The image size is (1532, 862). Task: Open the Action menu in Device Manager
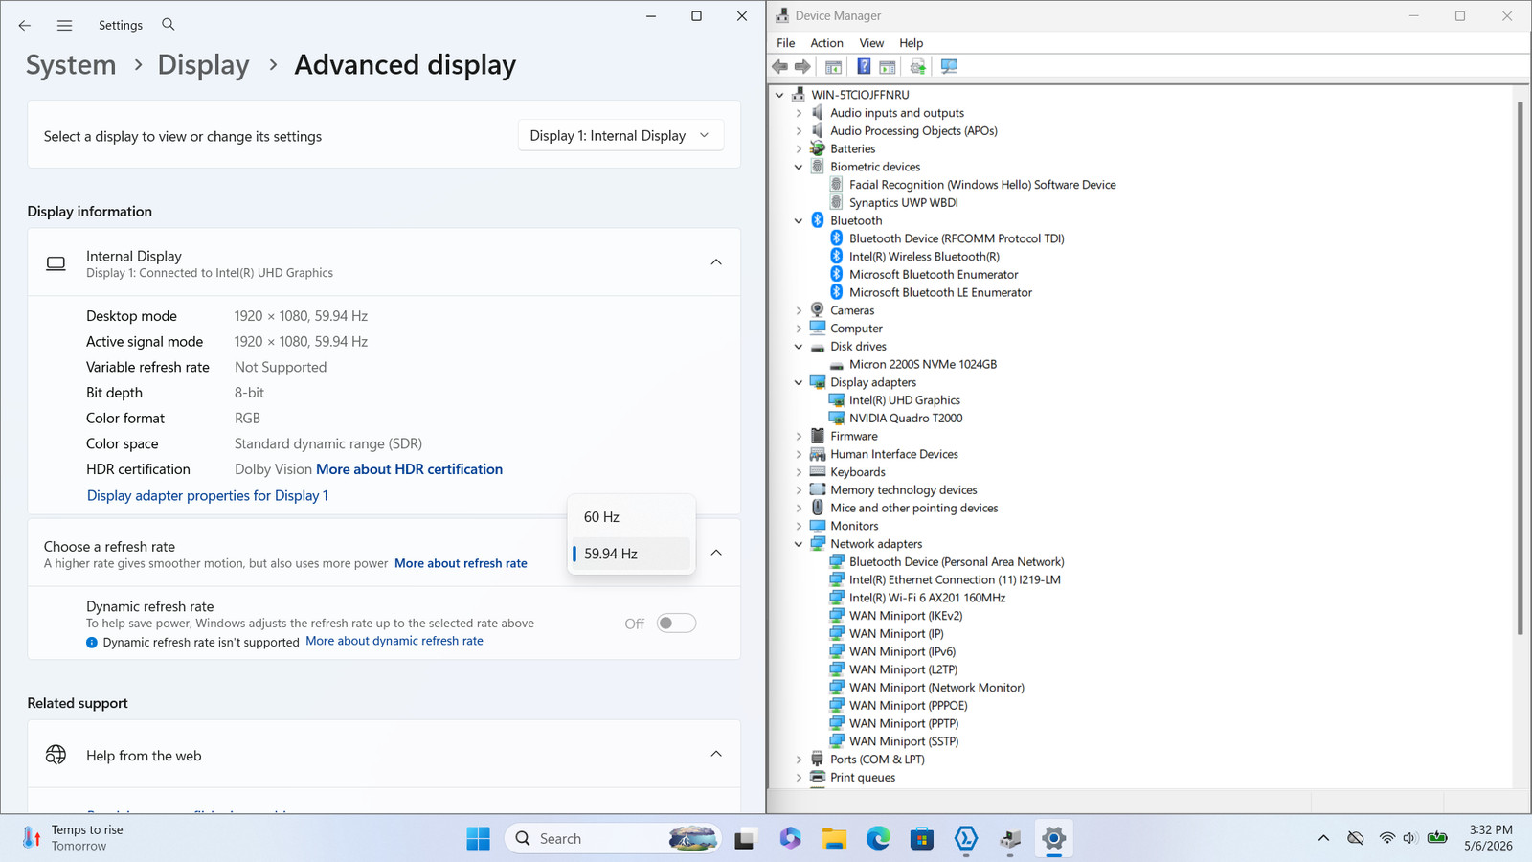[x=826, y=43]
